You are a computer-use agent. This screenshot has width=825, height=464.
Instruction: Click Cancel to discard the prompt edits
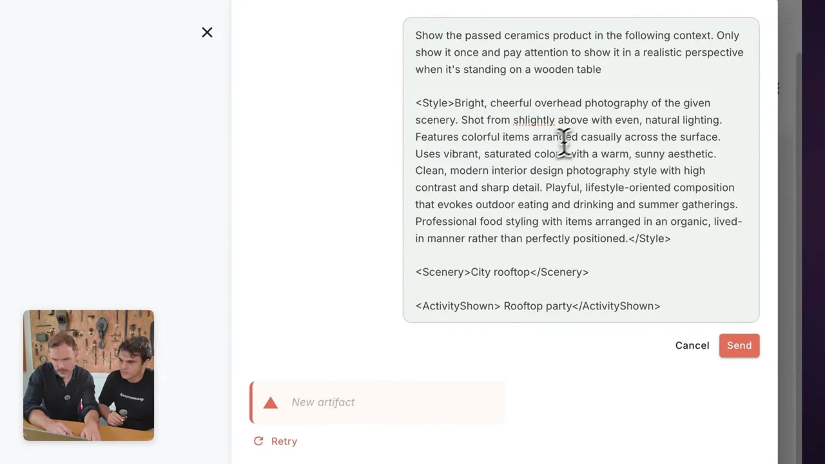[692, 345]
